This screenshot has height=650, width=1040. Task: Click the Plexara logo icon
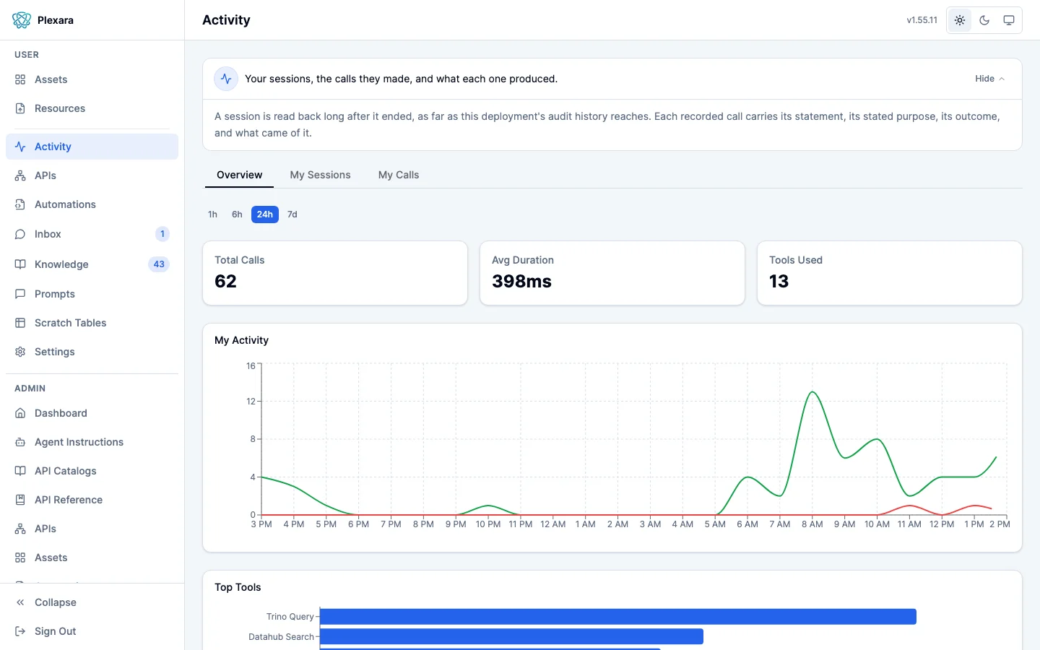(22, 20)
